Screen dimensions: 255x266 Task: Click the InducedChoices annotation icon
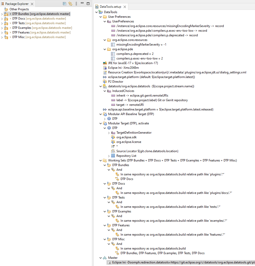[x=109, y=91]
